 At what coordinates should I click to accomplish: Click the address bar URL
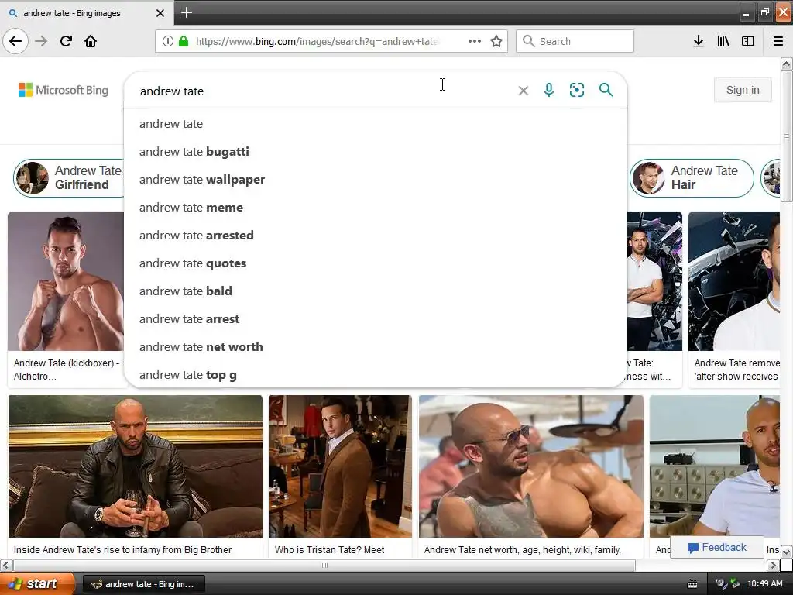click(x=318, y=41)
